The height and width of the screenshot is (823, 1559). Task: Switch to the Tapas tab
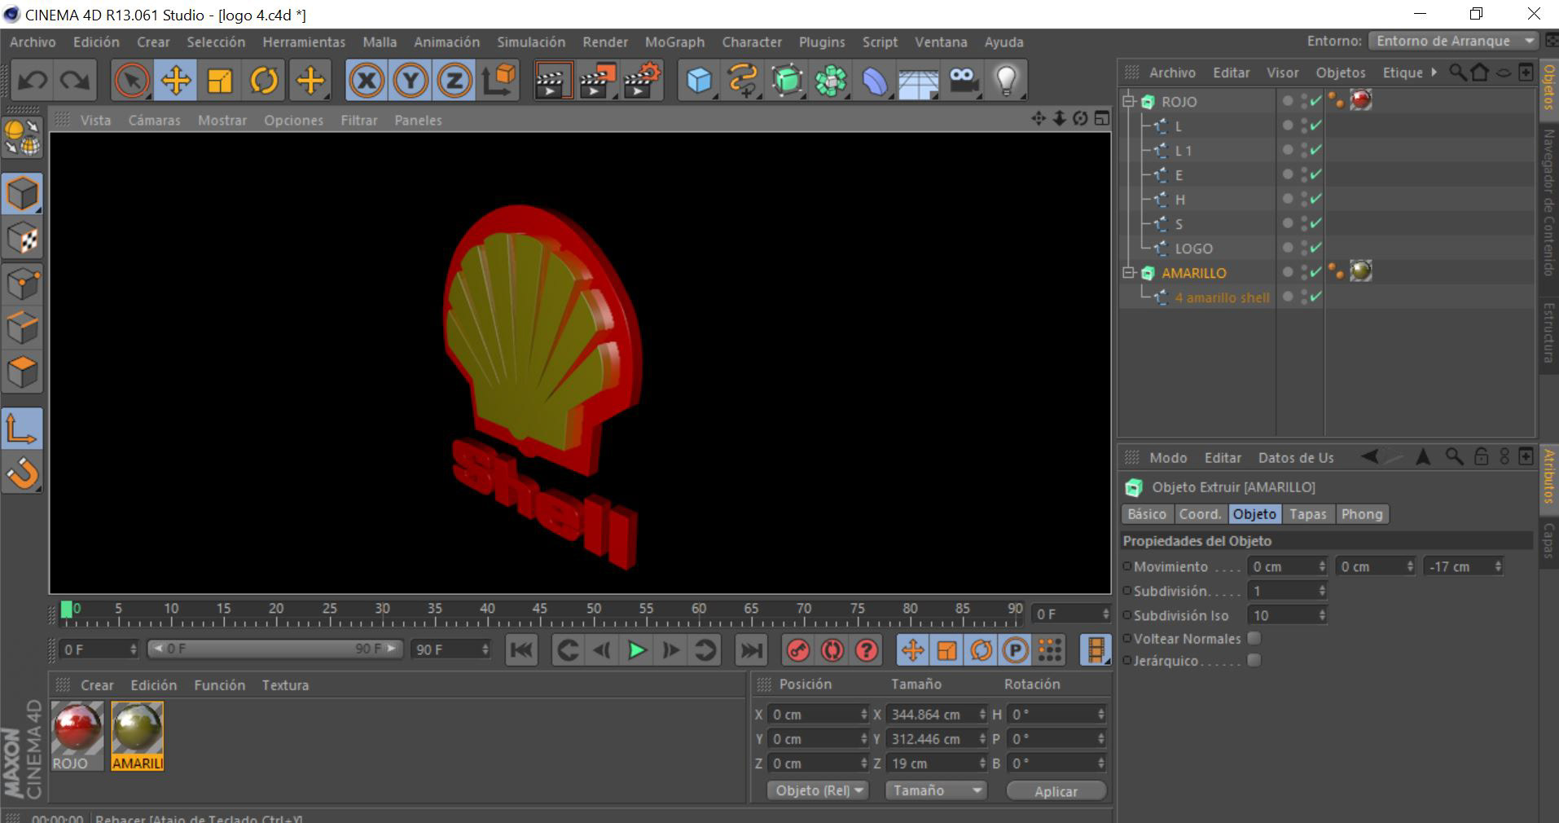[x=1308, y=514]
